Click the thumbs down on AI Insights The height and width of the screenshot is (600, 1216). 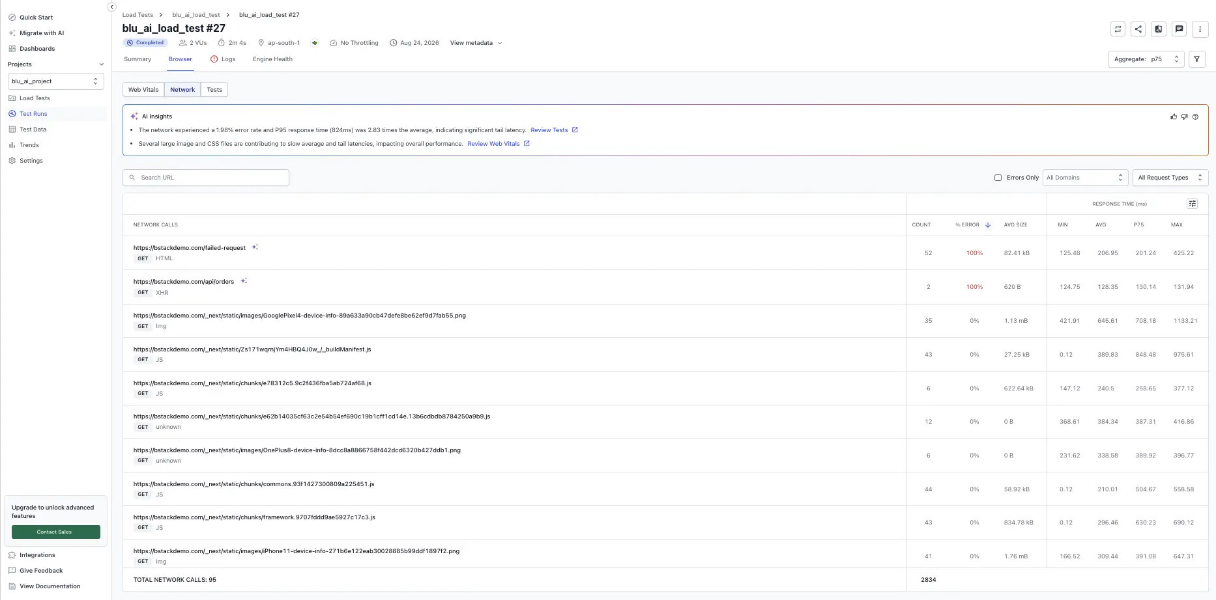coord(1184,116)
